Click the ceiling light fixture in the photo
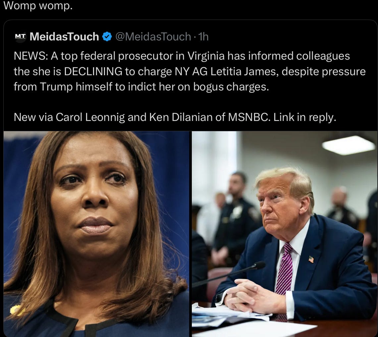This screenshot has height=337, width=378. pyautogui.click(x=349, y=145)
